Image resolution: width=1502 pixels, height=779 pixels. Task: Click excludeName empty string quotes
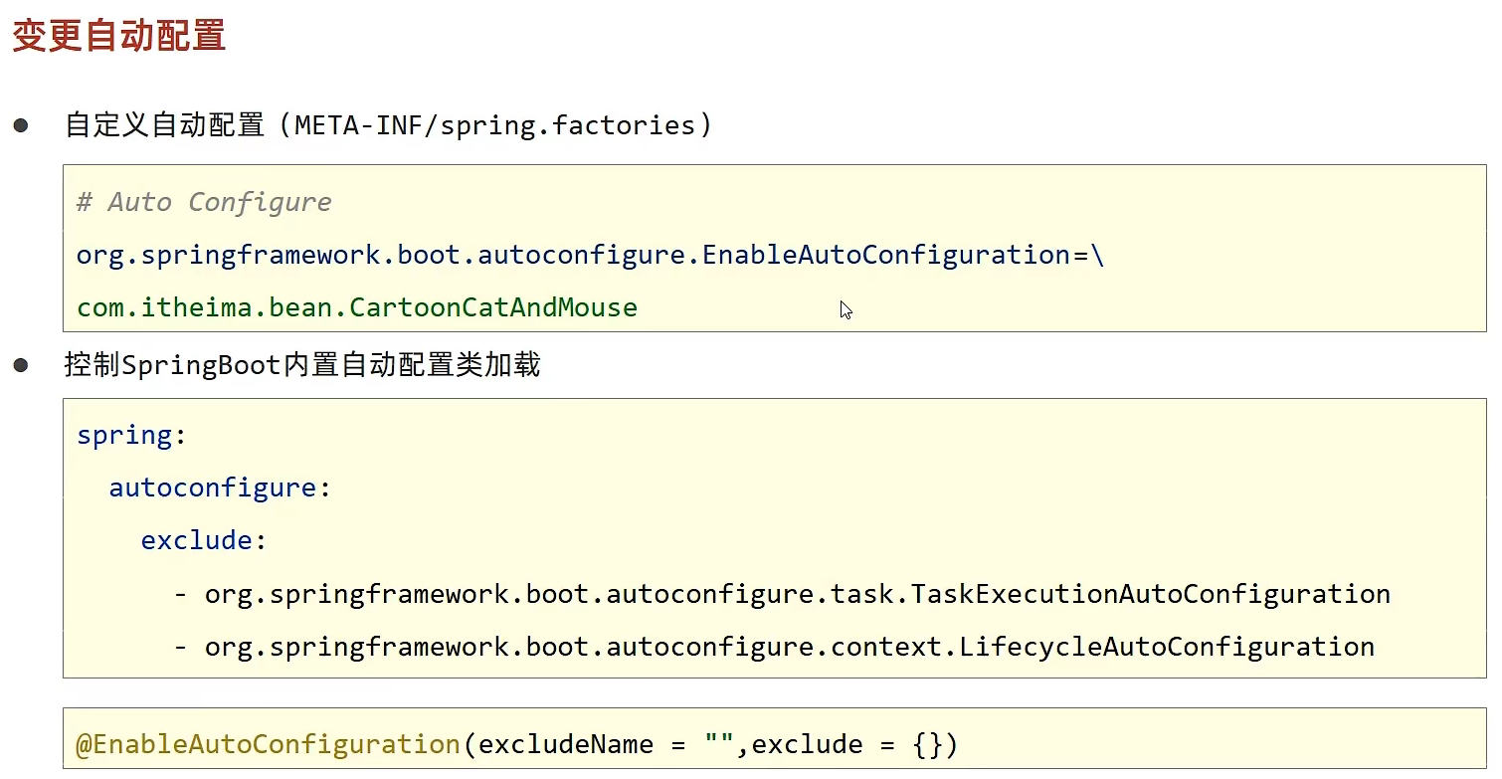(x=718, y=742)
